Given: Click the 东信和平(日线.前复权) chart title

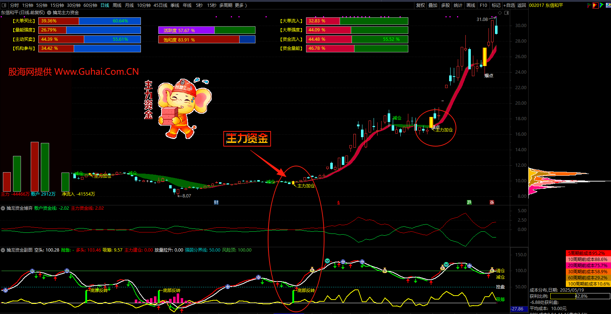Looking at the screenshot, I should (23, 13).
